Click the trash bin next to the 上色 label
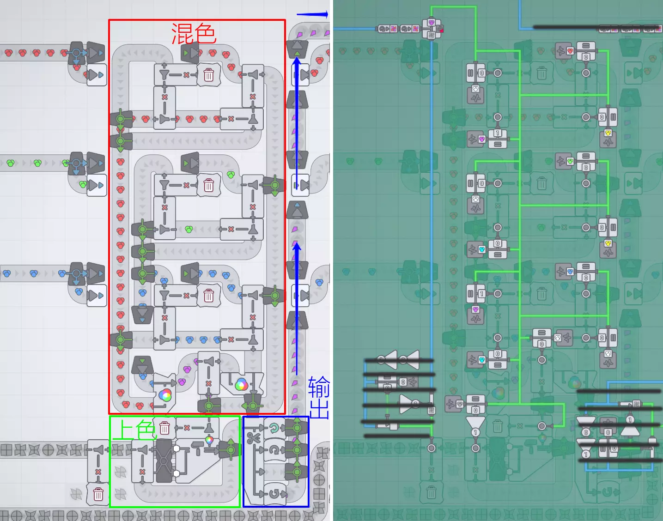This screenshot has height=521, width=663. [164, 428]
